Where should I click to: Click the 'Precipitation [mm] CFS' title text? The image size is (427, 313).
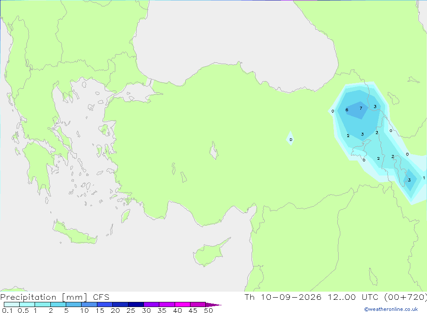point(55,297)
